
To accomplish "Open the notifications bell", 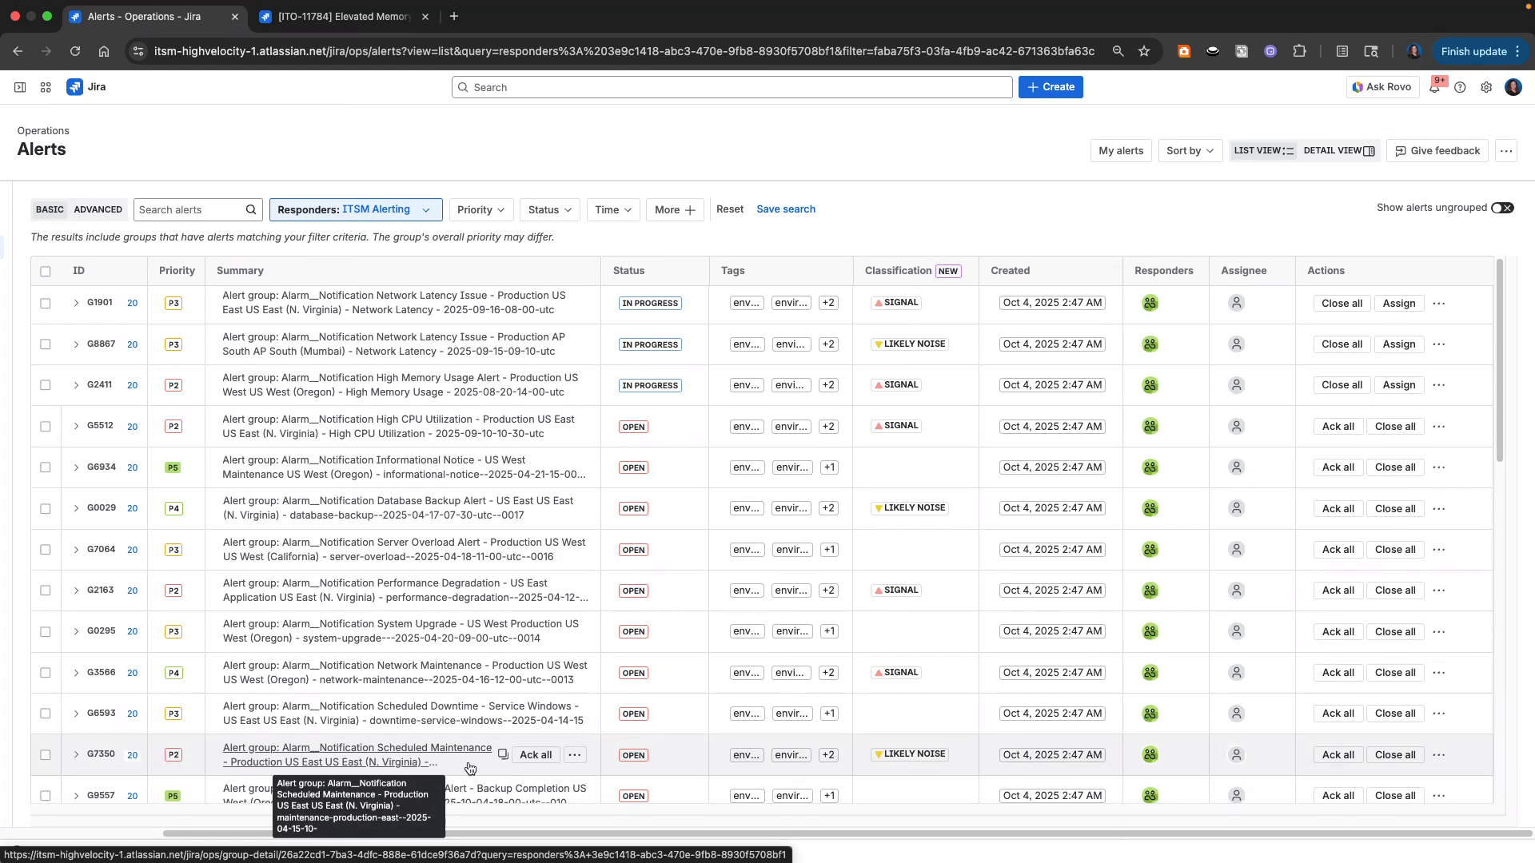I will pos(1435,87).
